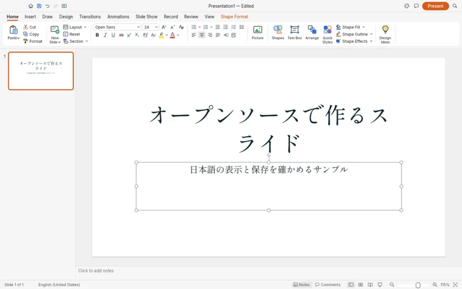Open character spacing options
This screenshot has width=462, height=289.
pos(145,35)
